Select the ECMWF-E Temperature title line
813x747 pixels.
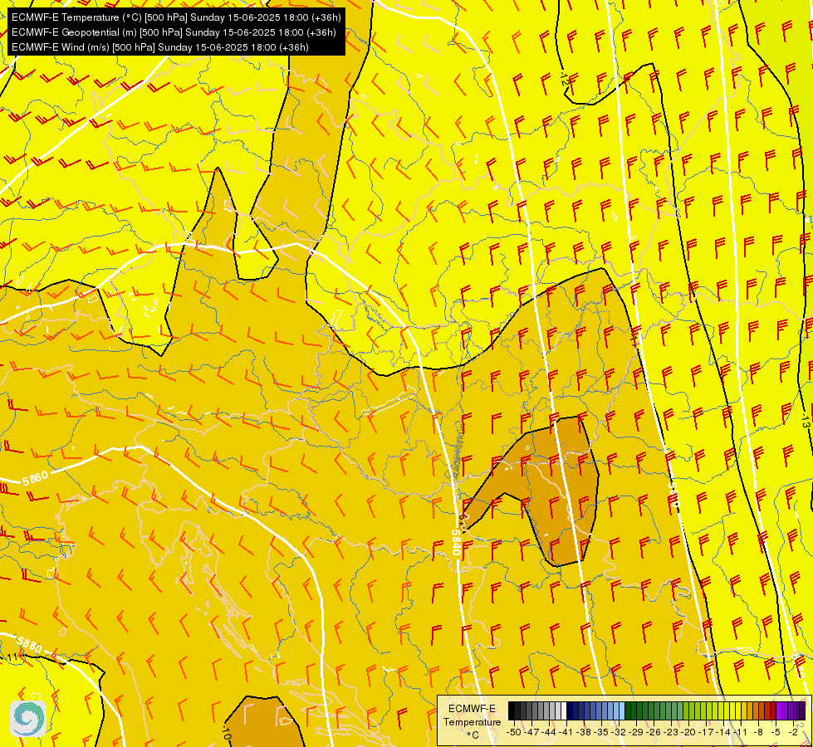(x=176, y=17)
